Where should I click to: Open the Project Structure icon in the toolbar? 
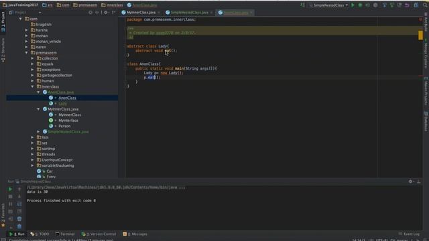(416, 5)
